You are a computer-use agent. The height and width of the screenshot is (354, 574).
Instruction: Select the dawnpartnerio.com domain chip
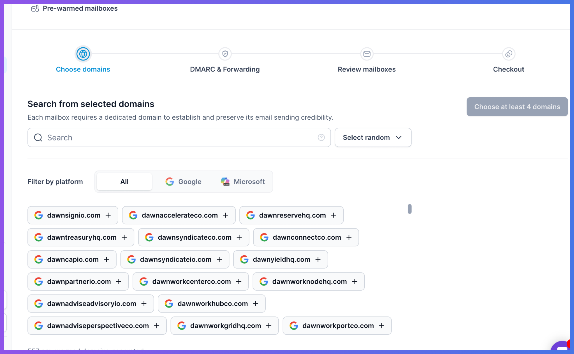[78, 281]
